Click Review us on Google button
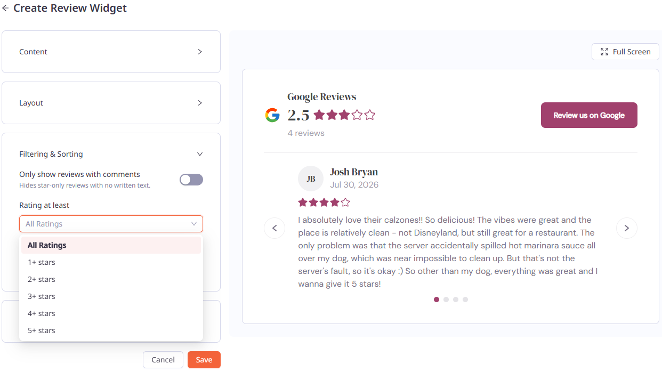662x372 pixels. tap(589, 115)
